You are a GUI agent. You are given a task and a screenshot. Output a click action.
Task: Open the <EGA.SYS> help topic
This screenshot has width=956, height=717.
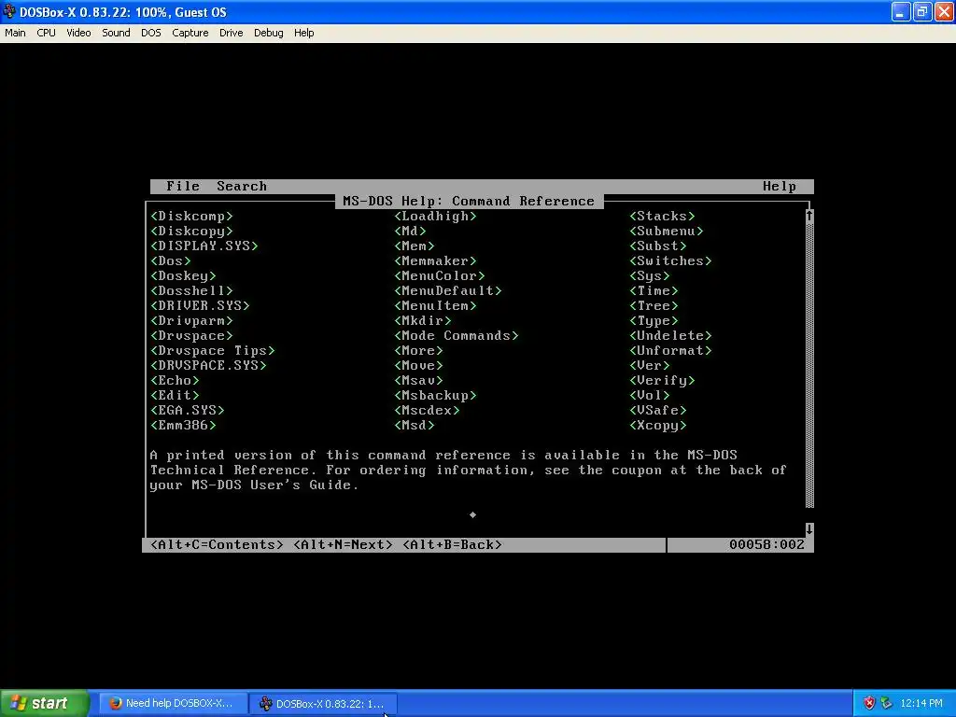187,411
